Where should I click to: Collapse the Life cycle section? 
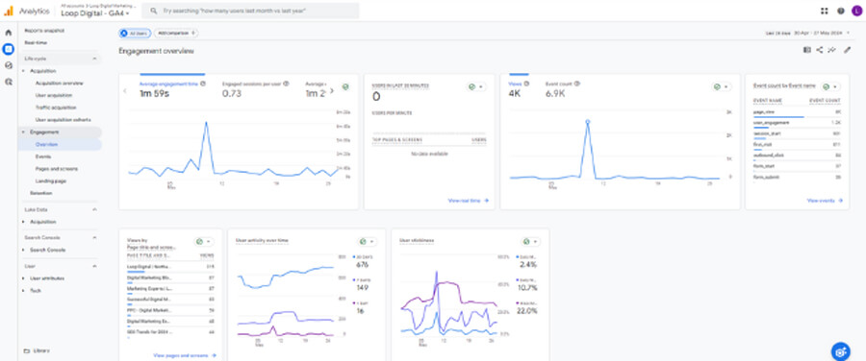[x=94, y=59]
